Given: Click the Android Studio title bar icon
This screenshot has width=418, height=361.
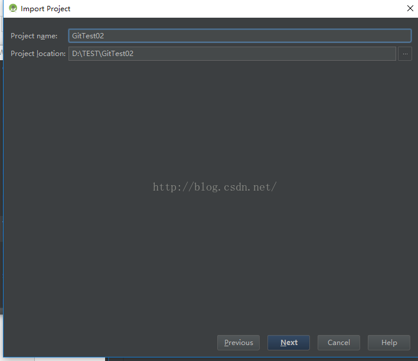Looking at the screenshot, I should coord(13,8).
